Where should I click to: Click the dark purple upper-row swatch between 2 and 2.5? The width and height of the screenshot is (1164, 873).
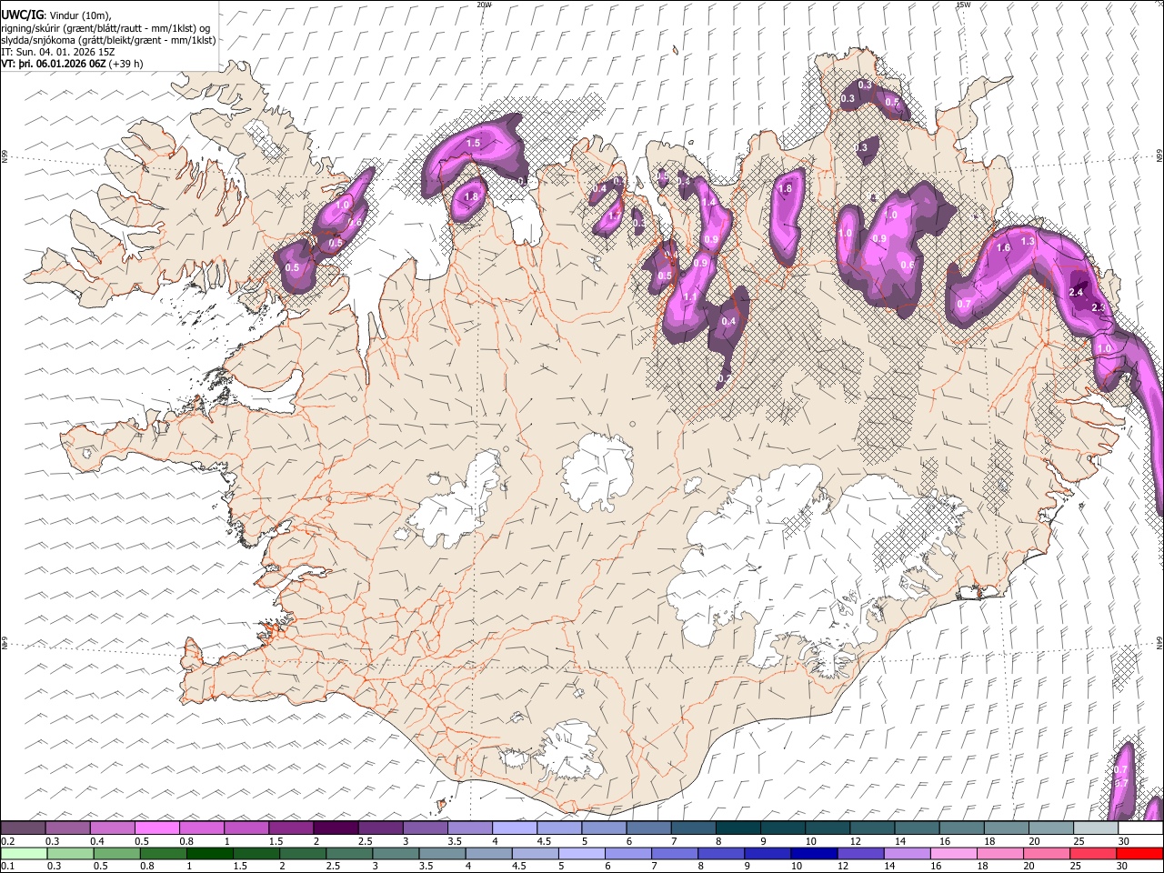336,828
